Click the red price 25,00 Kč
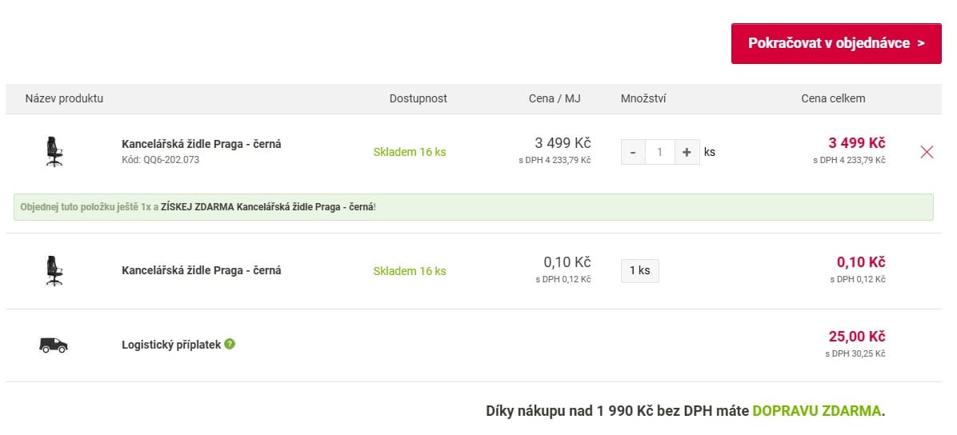This screenshot has height=435, width=957. 857,336
